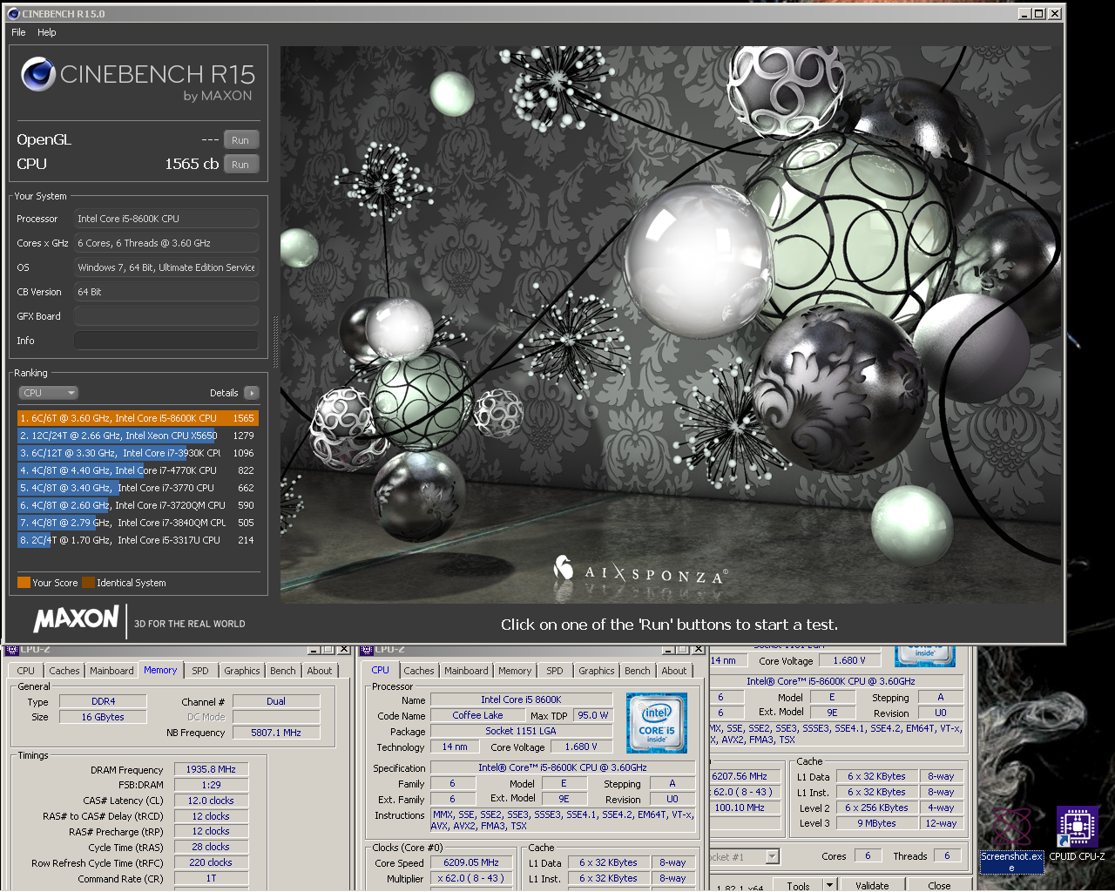Click the MAXON logo at bottom left

[x=76, y=619]
